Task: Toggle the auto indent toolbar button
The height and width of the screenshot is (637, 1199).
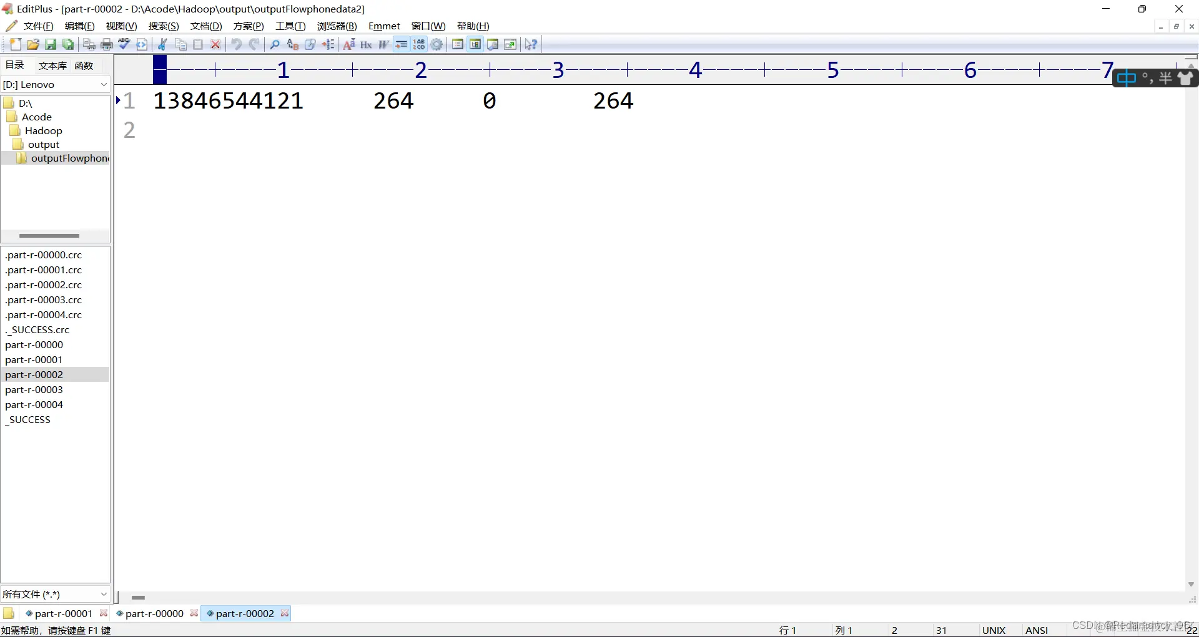Action: [x=402, y=44]
